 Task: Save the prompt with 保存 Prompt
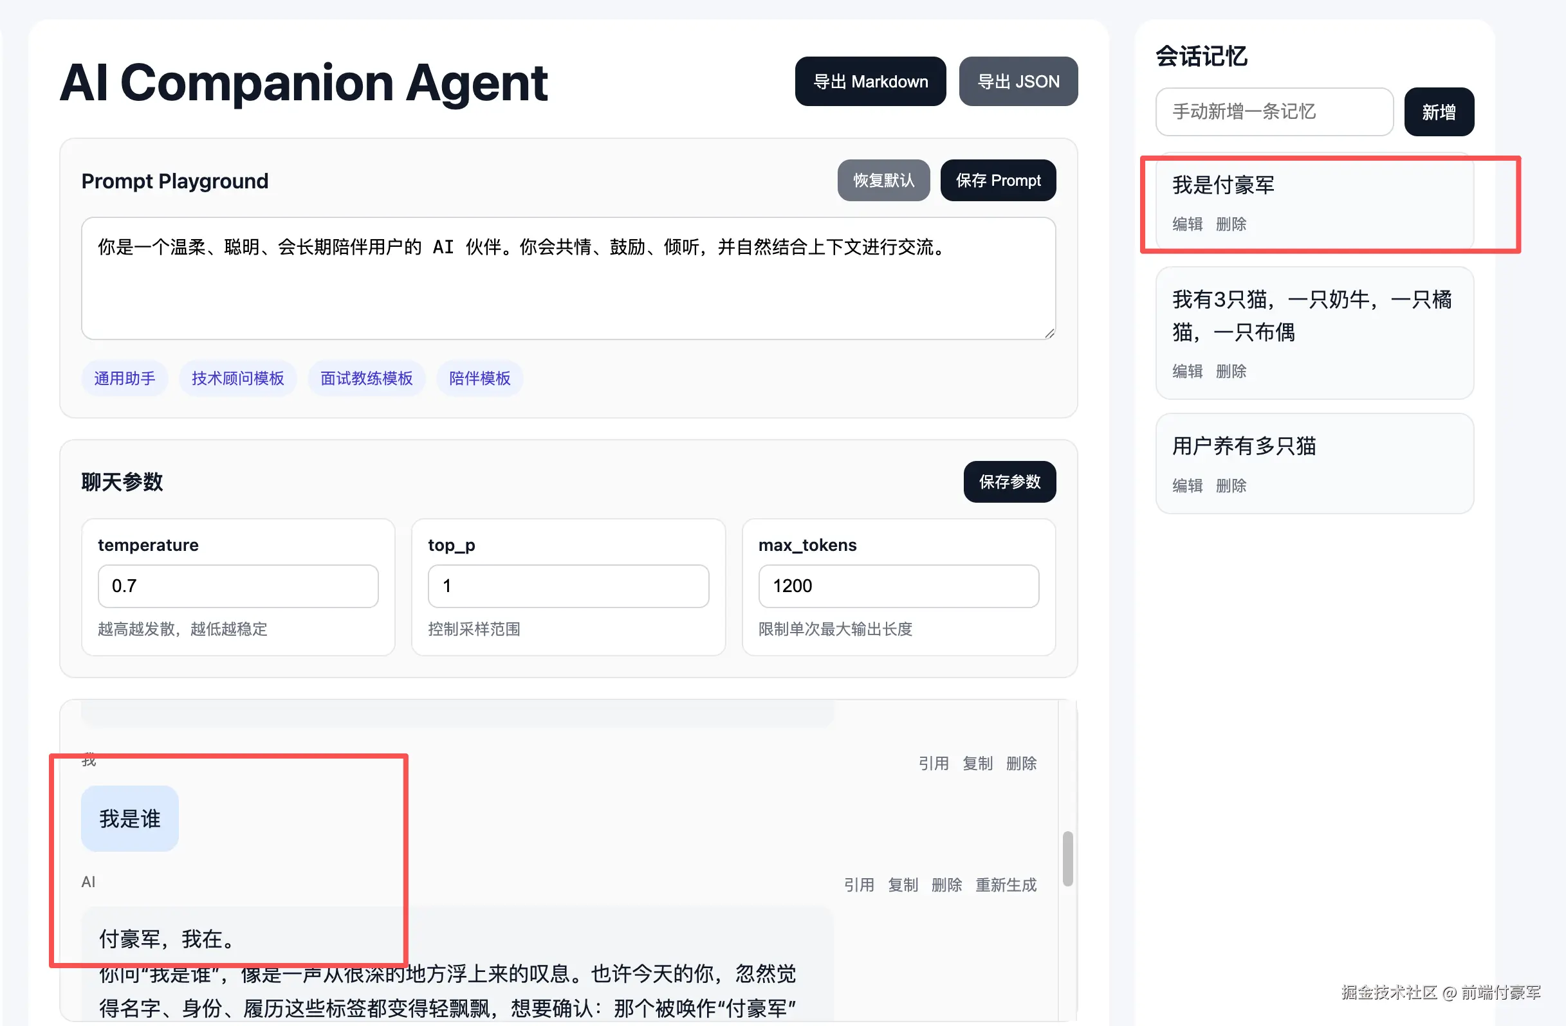pos(997,180)
